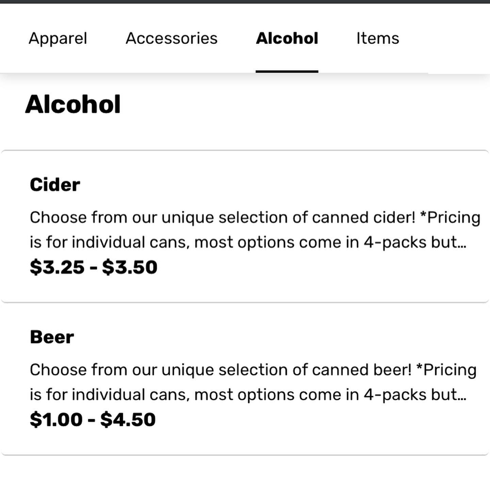Click the *Pricing note in Cider card

point(450,217)
